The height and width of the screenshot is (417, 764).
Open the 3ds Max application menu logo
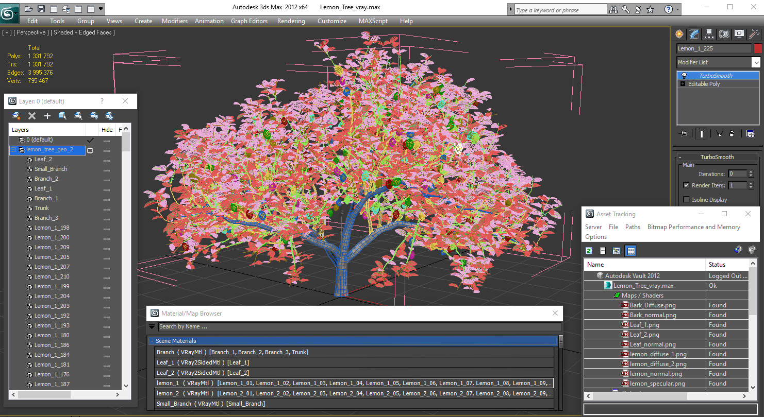point(9,12)
